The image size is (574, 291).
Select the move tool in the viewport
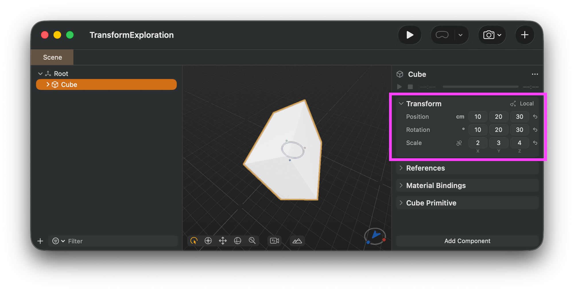click(223, 241)
